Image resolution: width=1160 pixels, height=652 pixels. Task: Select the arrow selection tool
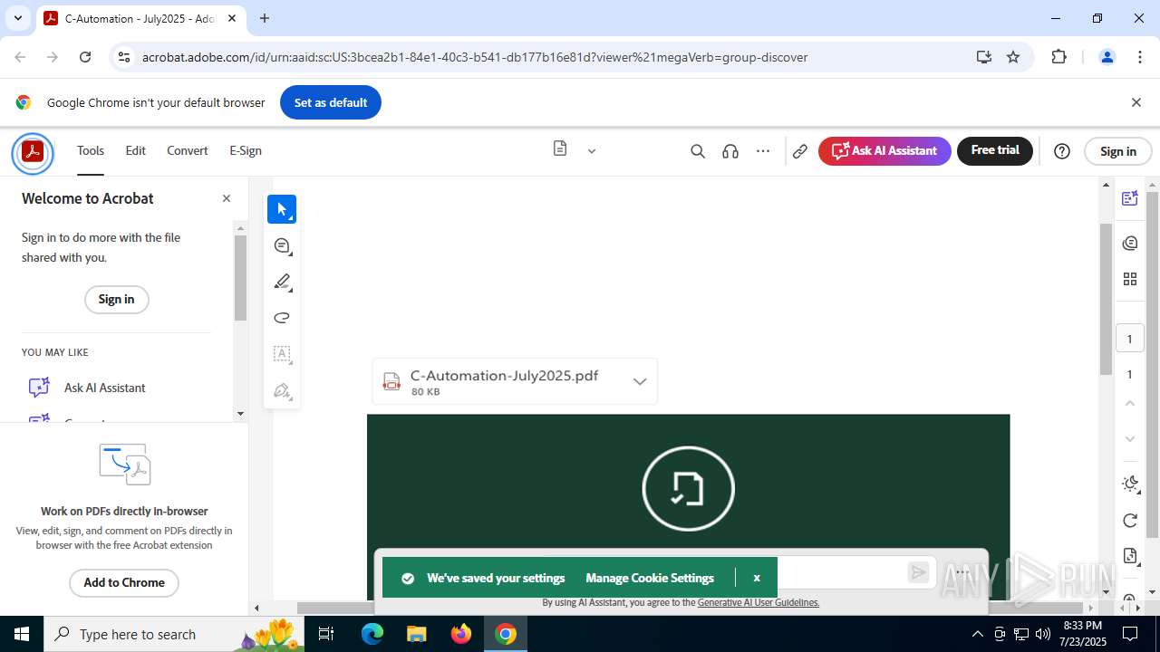click(282, 209)
